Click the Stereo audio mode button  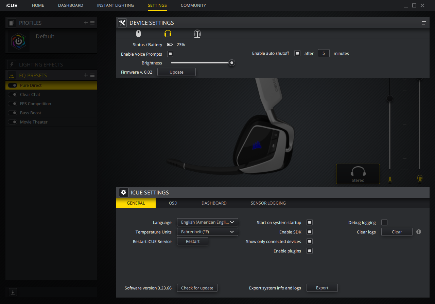[x=358, y=174]
